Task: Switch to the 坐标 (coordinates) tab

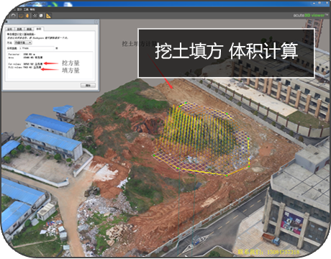Action: [10, 29]
